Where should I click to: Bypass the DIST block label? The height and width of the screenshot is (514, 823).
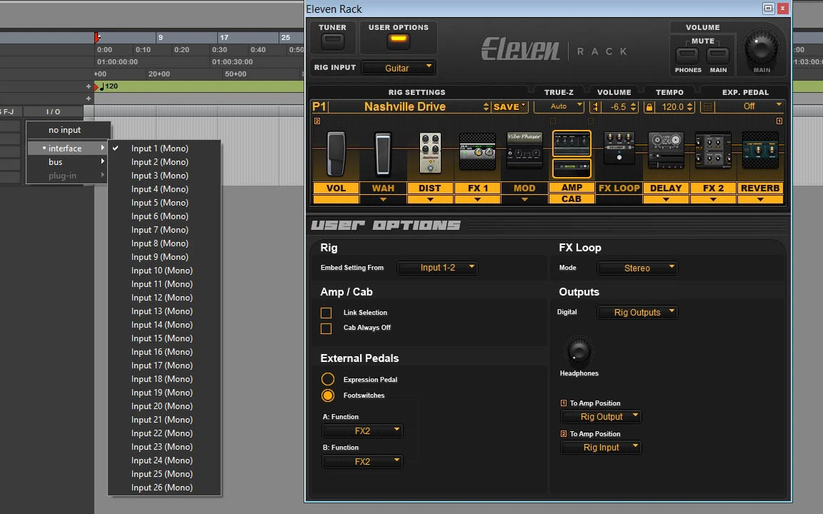coord(430,188)
